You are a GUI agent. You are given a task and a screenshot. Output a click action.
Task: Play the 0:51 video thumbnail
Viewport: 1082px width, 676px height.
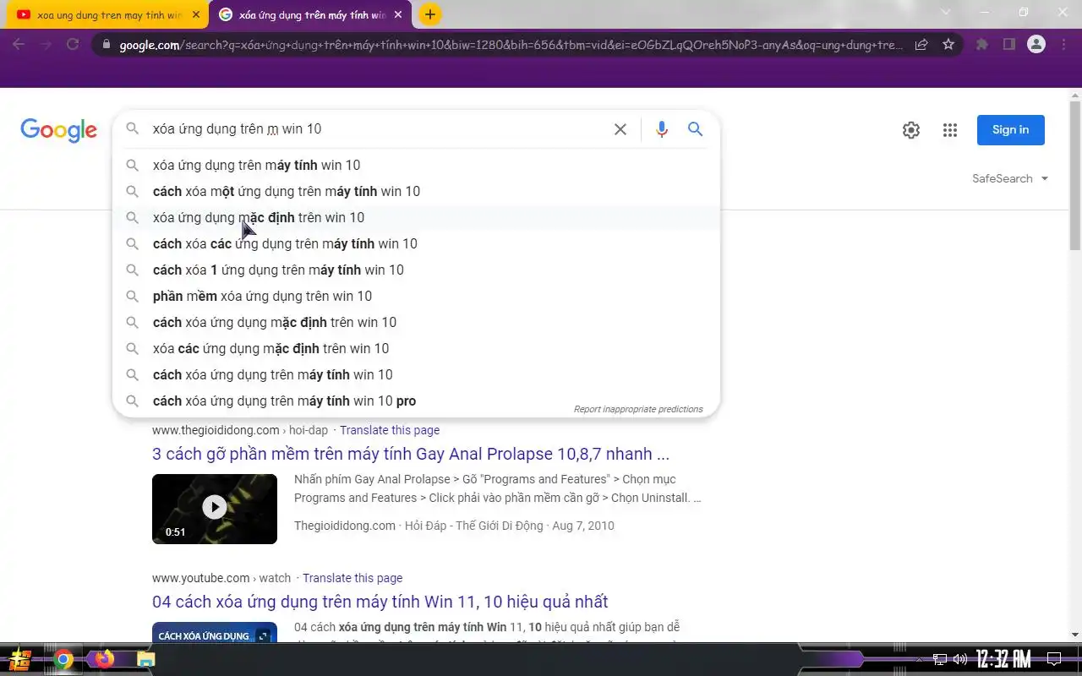pos(215,509)
